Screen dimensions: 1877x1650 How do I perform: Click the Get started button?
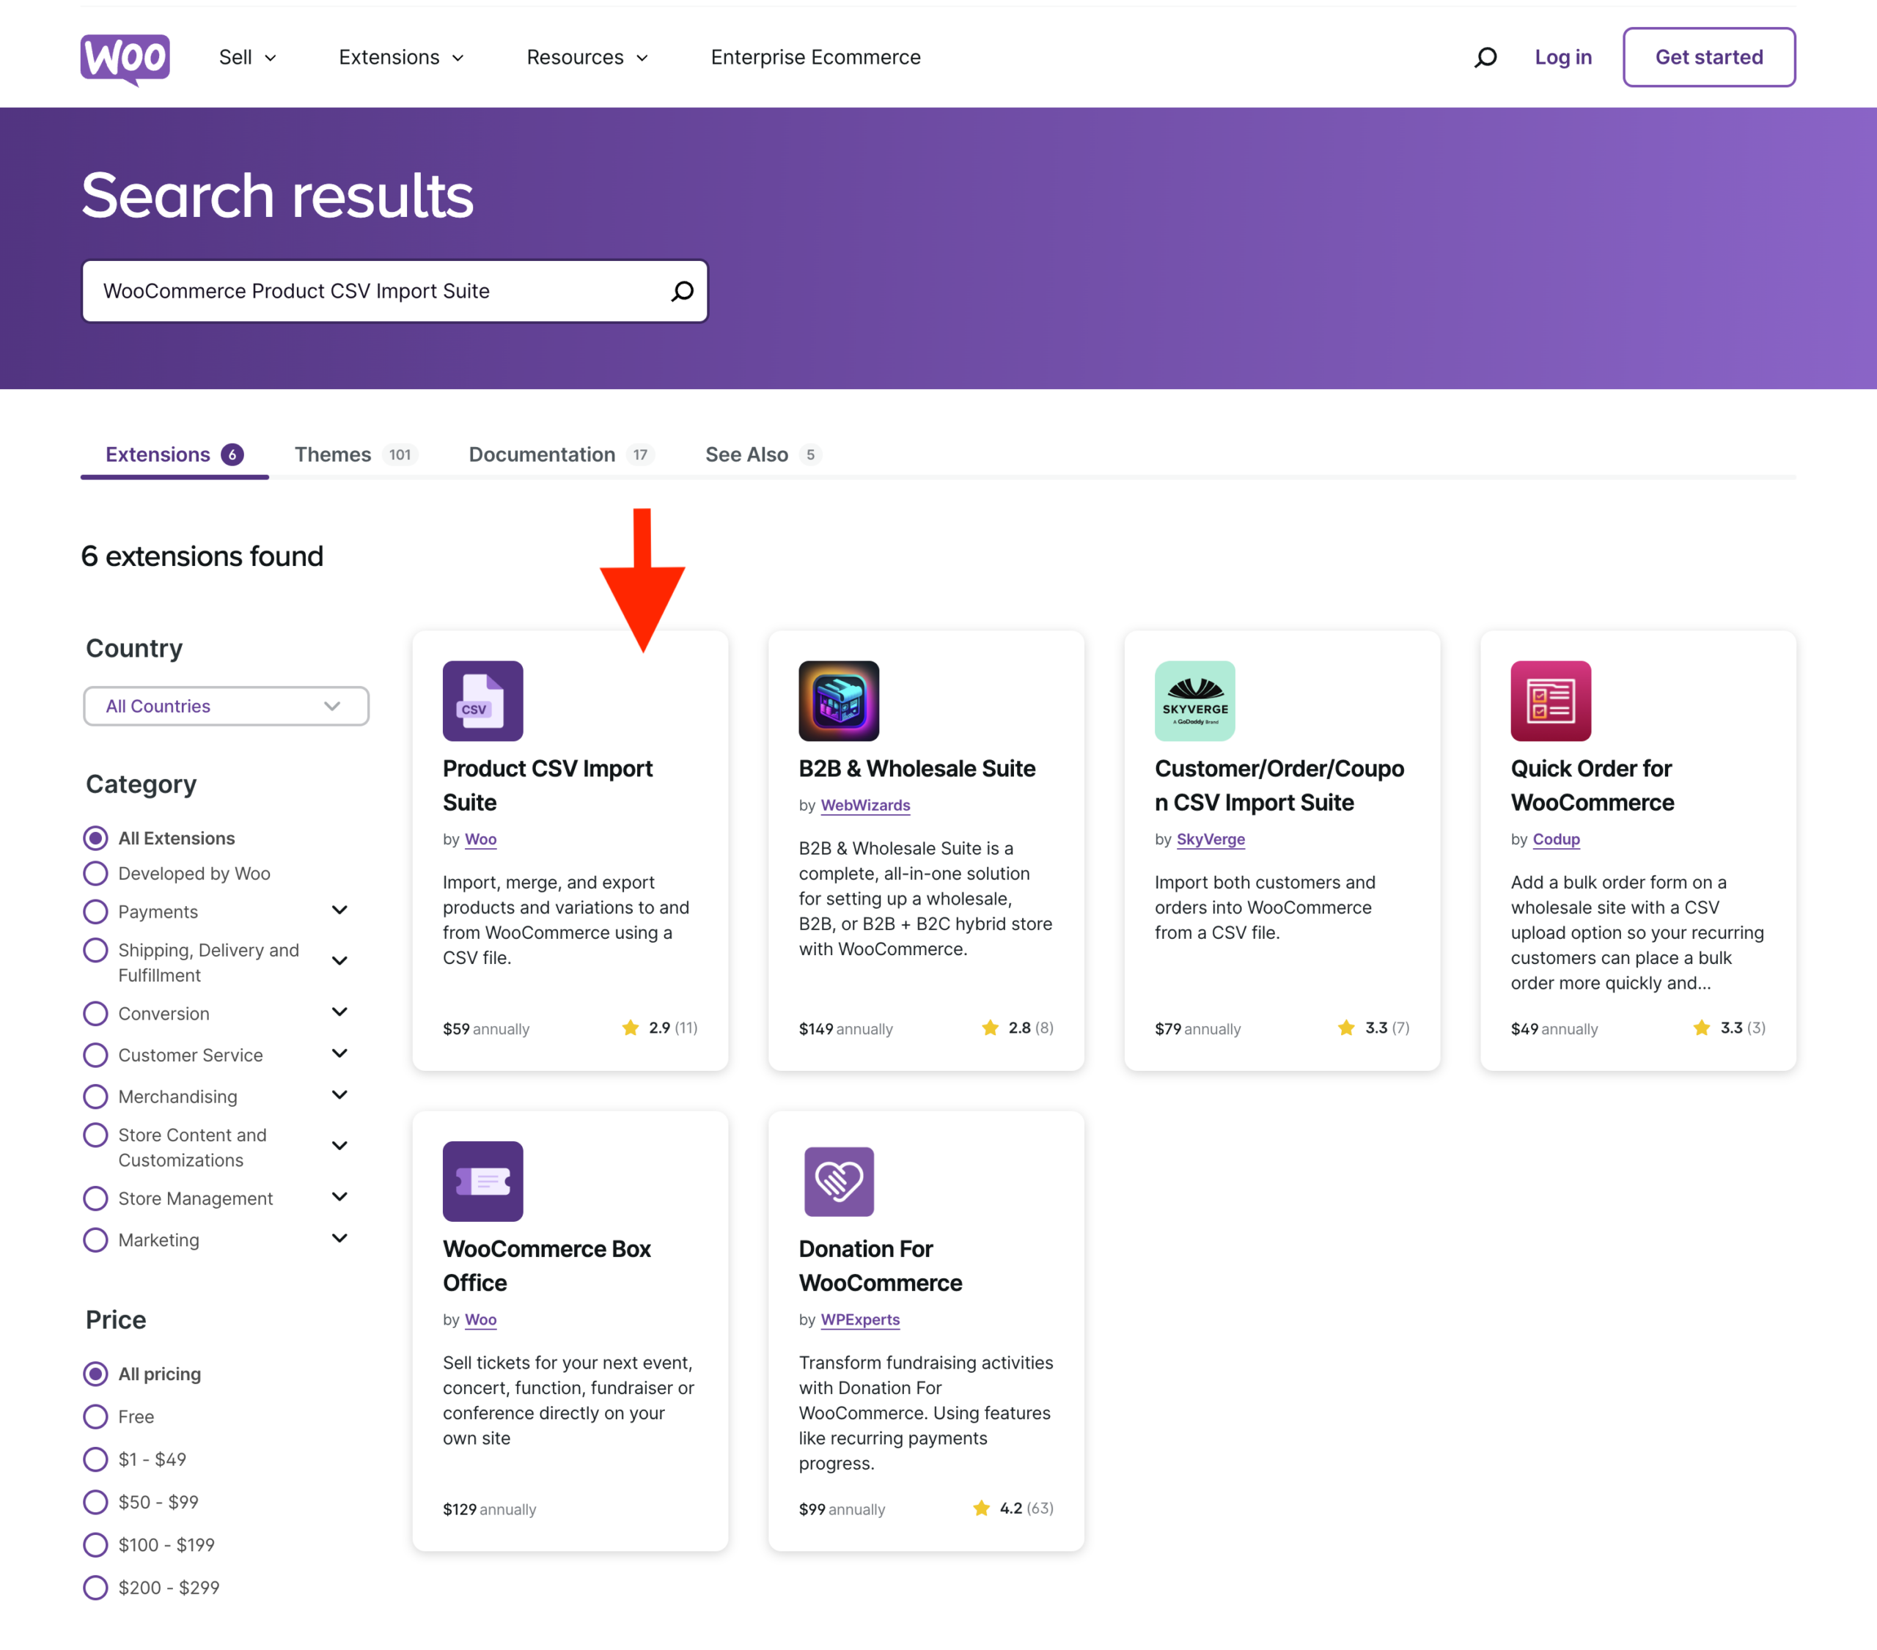click(x=1709, y=57)
